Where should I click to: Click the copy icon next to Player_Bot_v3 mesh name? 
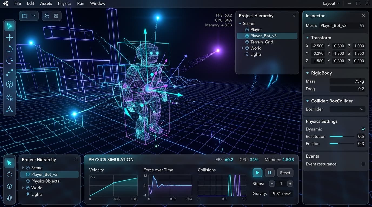(362, 26)
